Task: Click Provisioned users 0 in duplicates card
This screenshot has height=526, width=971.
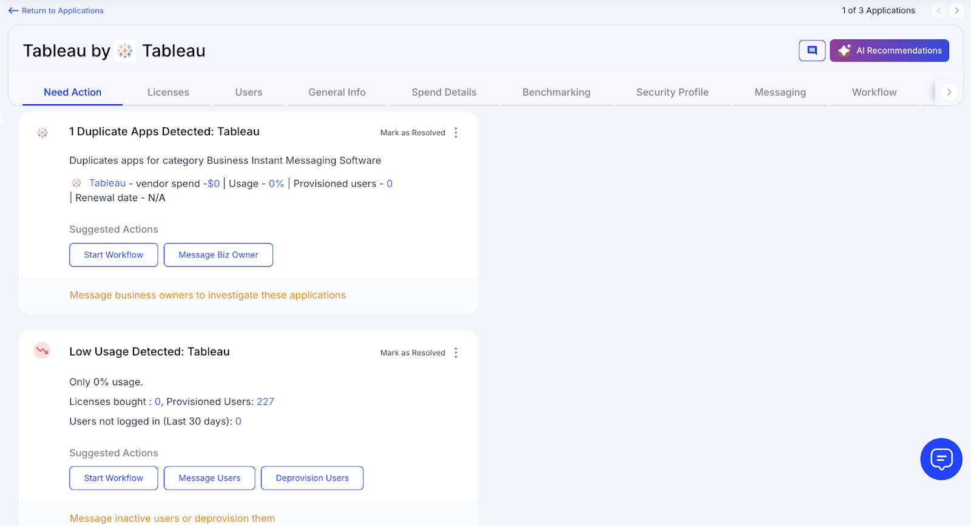Action: pos(390,184)
